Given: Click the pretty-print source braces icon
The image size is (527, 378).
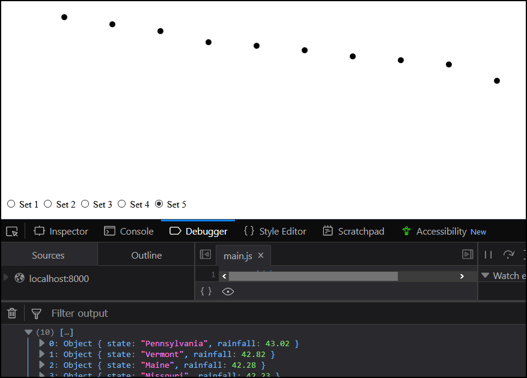Looking at the screenshot, I should pyautogui.click(x=206, y=291).
